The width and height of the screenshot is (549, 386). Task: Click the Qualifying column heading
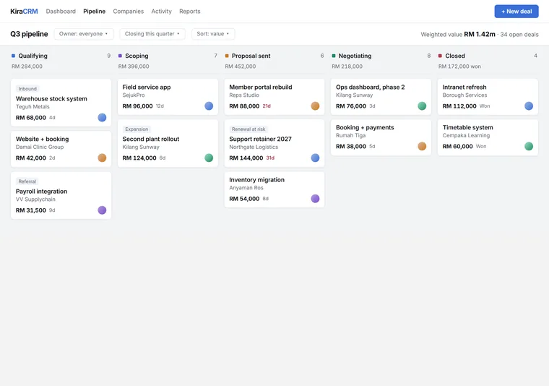click(x=33, y=56)
